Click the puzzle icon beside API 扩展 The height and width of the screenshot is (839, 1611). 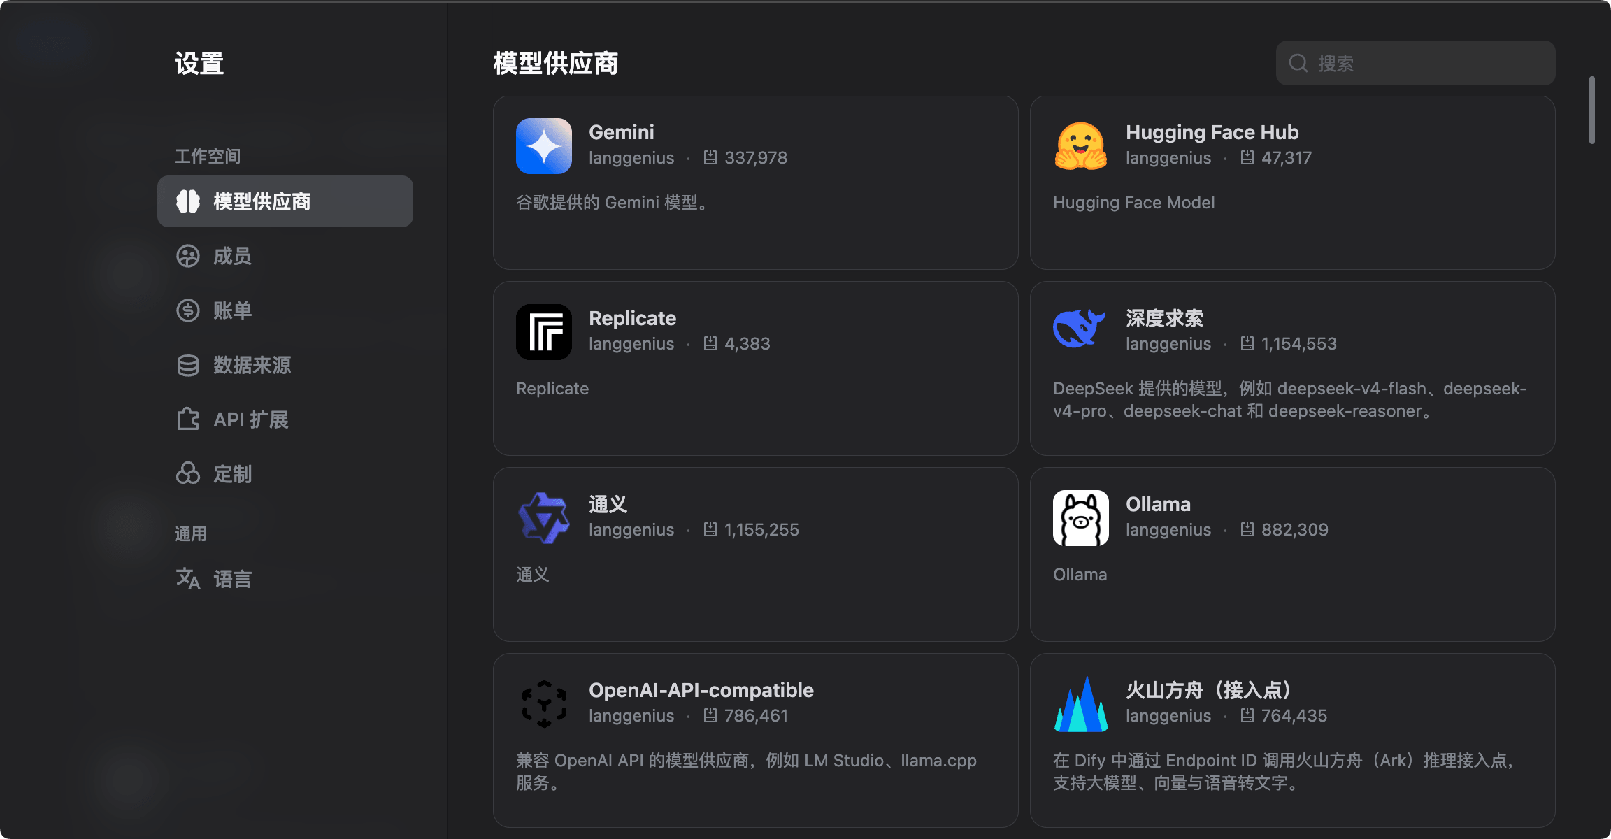(x=188, y=419)
